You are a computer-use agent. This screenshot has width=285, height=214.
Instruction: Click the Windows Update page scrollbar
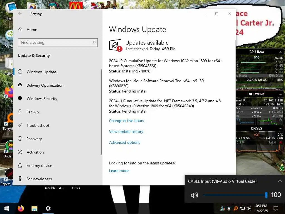235,96
